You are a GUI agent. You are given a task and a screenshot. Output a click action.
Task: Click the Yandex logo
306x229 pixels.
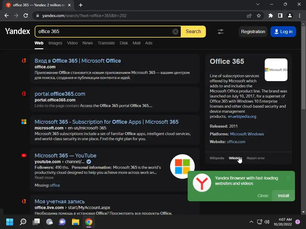[x=18, y=31]
